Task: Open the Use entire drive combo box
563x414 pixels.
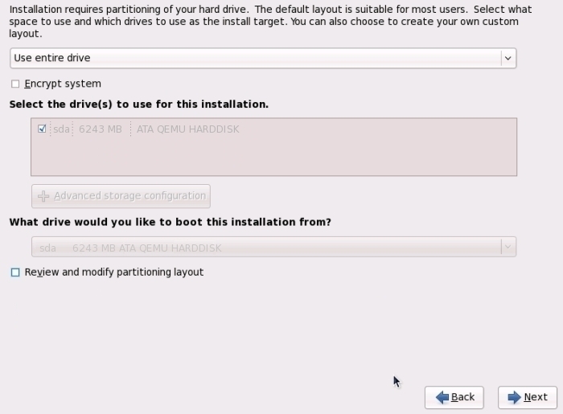Action: [256, 58]
